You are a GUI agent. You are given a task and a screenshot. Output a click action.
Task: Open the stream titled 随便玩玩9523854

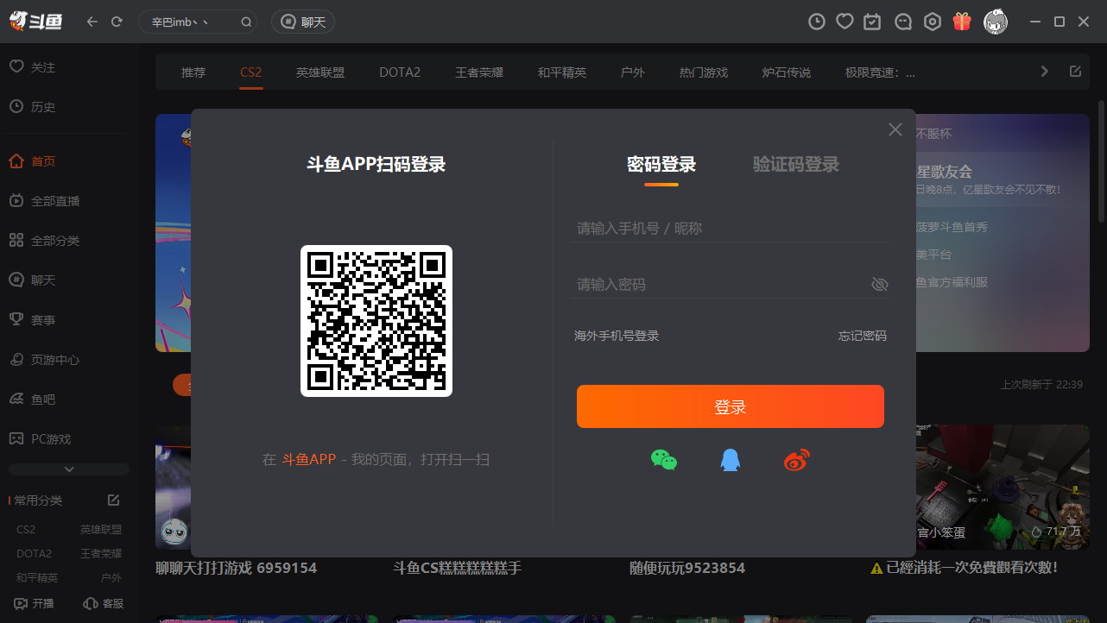687,568
